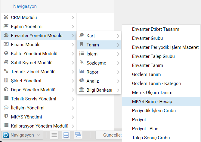Click the graduation cap icon for Eğitim Yönetimi

pos(6,26)
